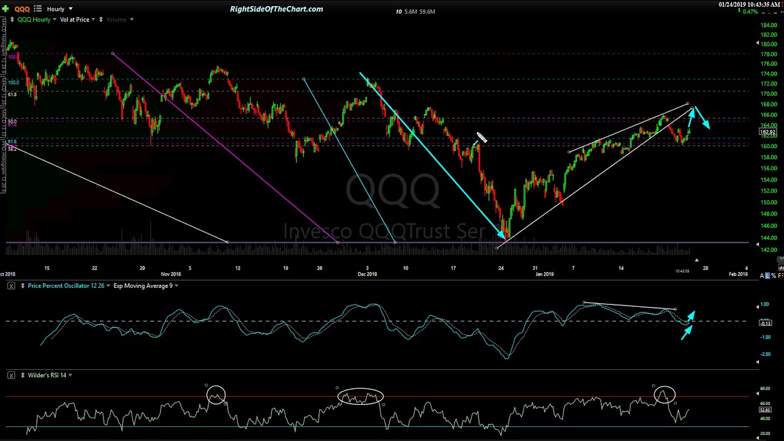
Task: Click the Feb 2019 date axis label
Action: pos(738,274)
